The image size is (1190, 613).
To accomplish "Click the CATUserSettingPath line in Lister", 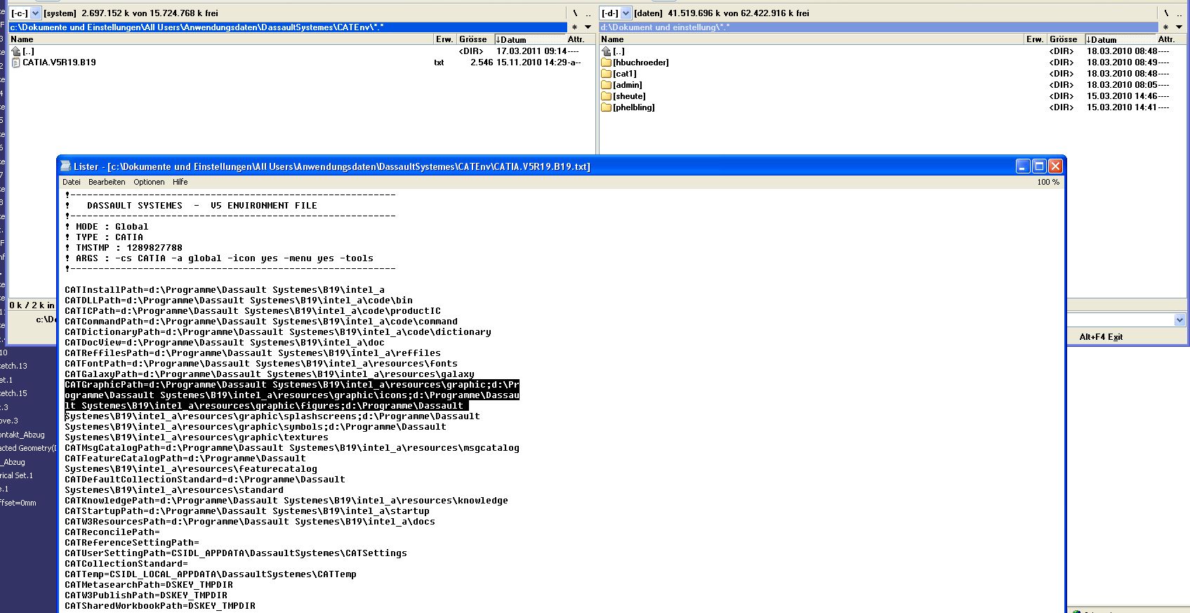I will point(236,553).
